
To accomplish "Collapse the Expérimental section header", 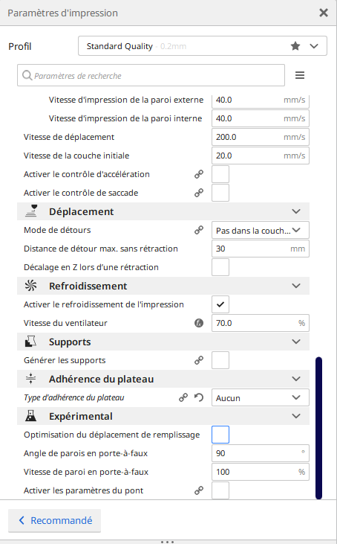I will point(163,416).
